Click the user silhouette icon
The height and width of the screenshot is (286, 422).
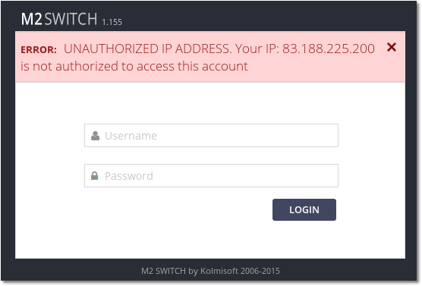coord(95,136)
